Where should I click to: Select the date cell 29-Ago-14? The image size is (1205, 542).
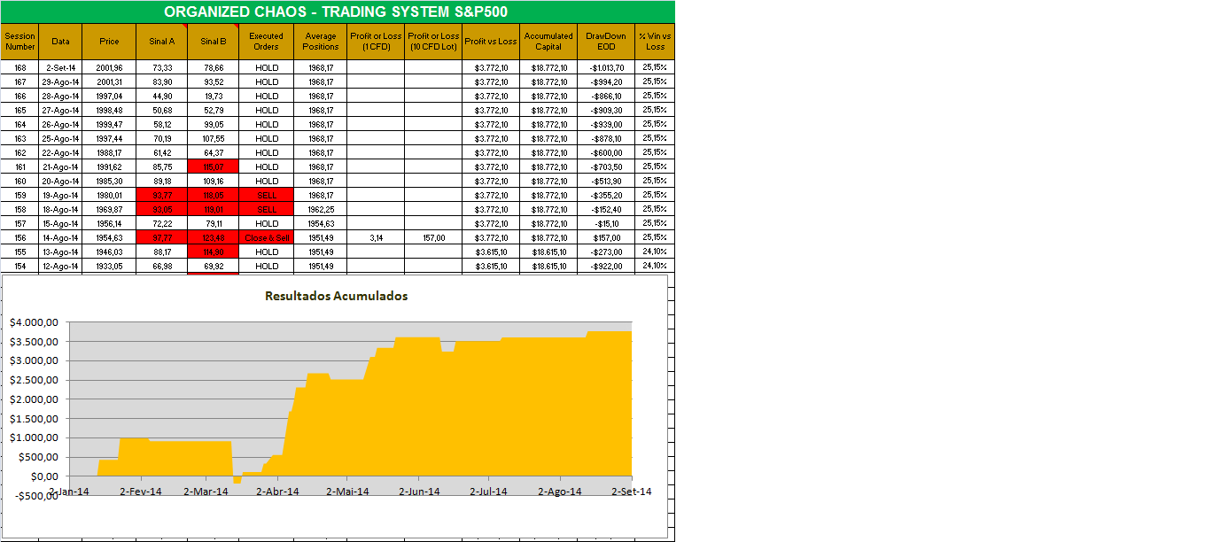(x=61, y=81)
